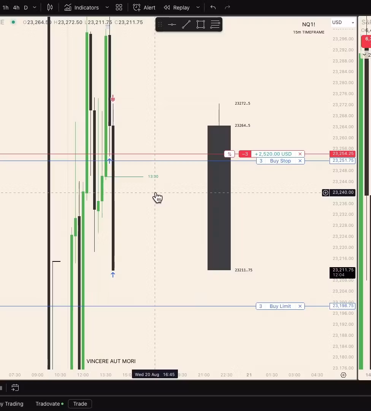The width and height of the screenshot is (371, 411).
Task: Open the layout grid templates icon
Action: [x=119, y=8]
